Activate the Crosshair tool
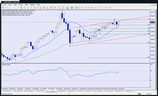Screen dimensions: 158x96 click(7, 8)
